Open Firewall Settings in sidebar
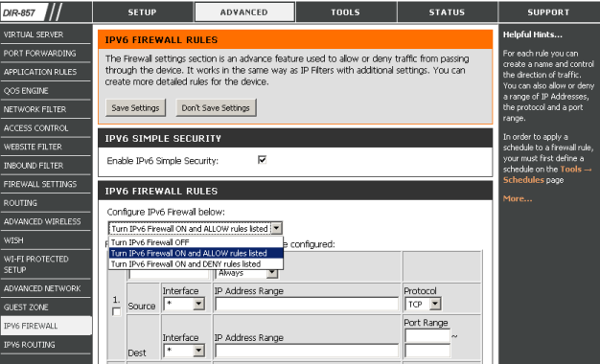The width and height of the screenshot is (600, 364). (x=45, y=184)
